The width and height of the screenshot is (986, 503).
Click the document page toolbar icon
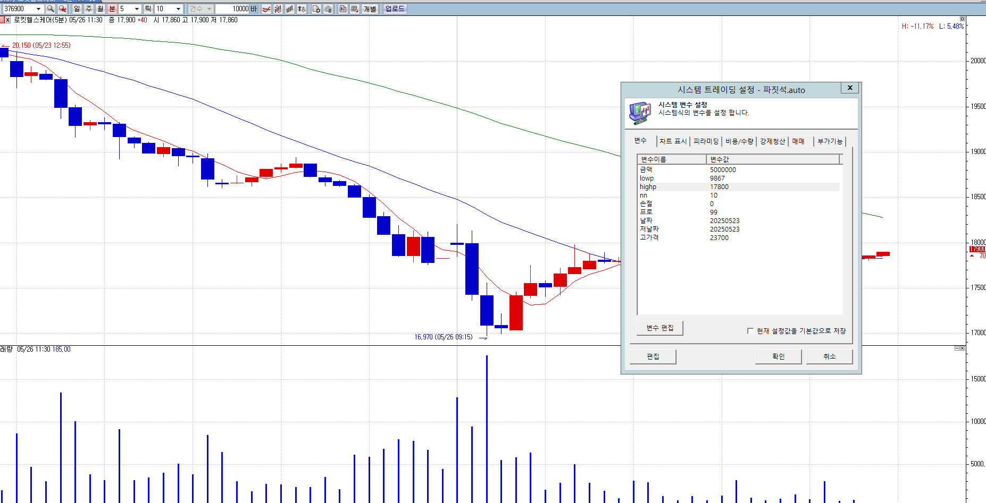(x=316, y=9)
